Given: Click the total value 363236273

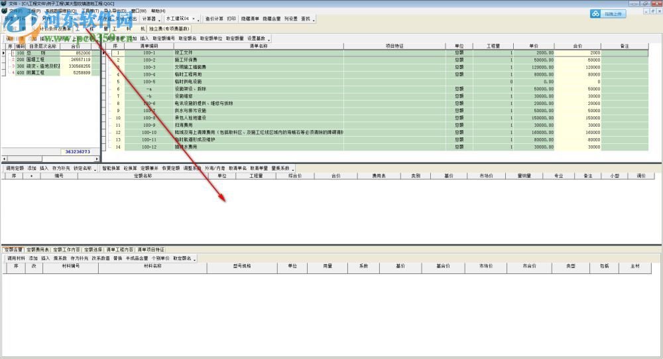Looking at the screenshot, I should [78, 151].
